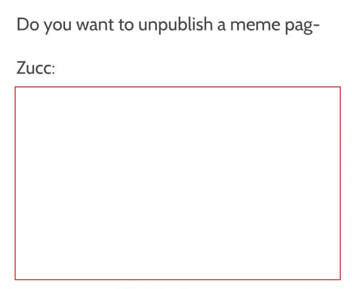Click the letter "a" before meme
Viewport: 352px width, 289px height.
(221, 25)
